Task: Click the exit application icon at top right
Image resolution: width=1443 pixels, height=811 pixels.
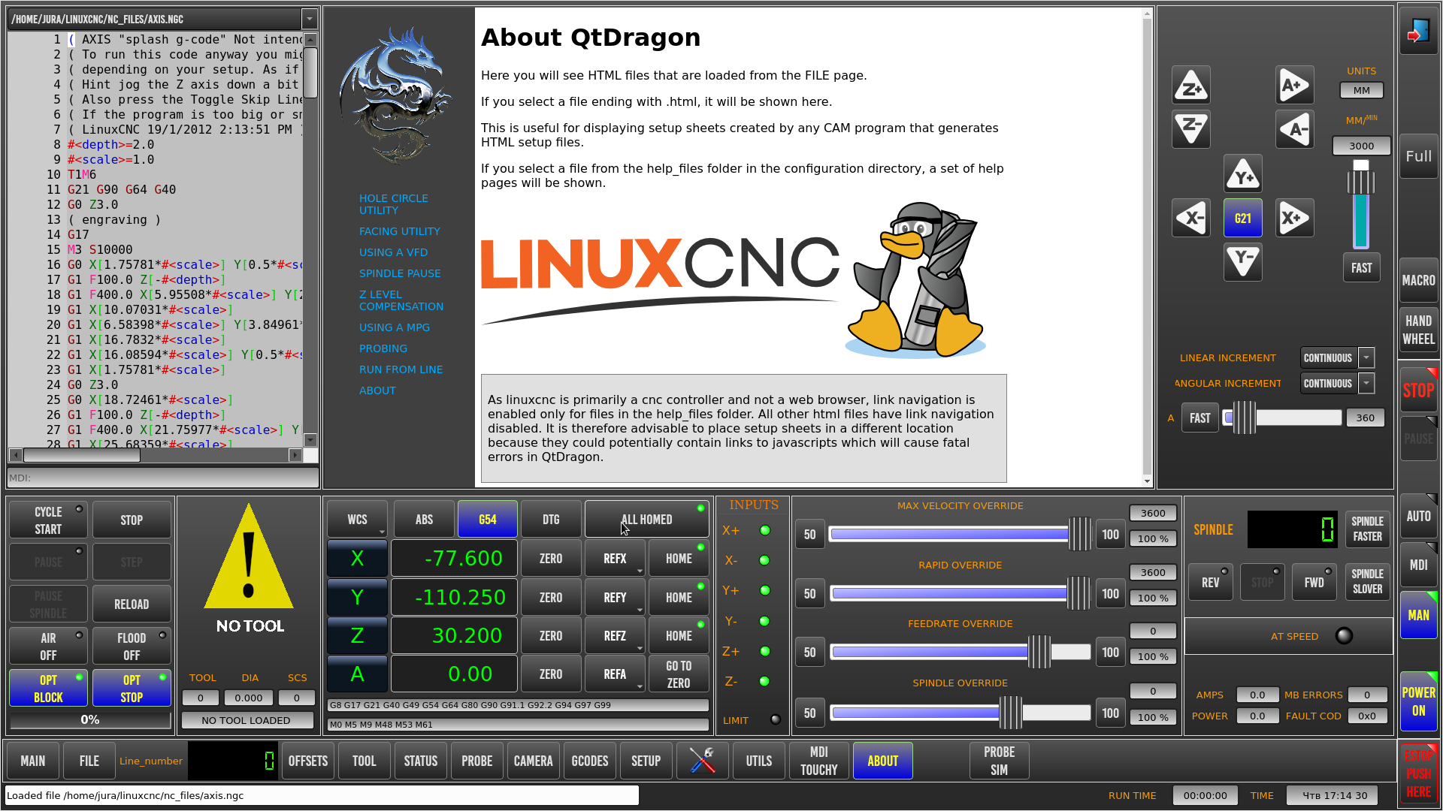Action: 1418,32
